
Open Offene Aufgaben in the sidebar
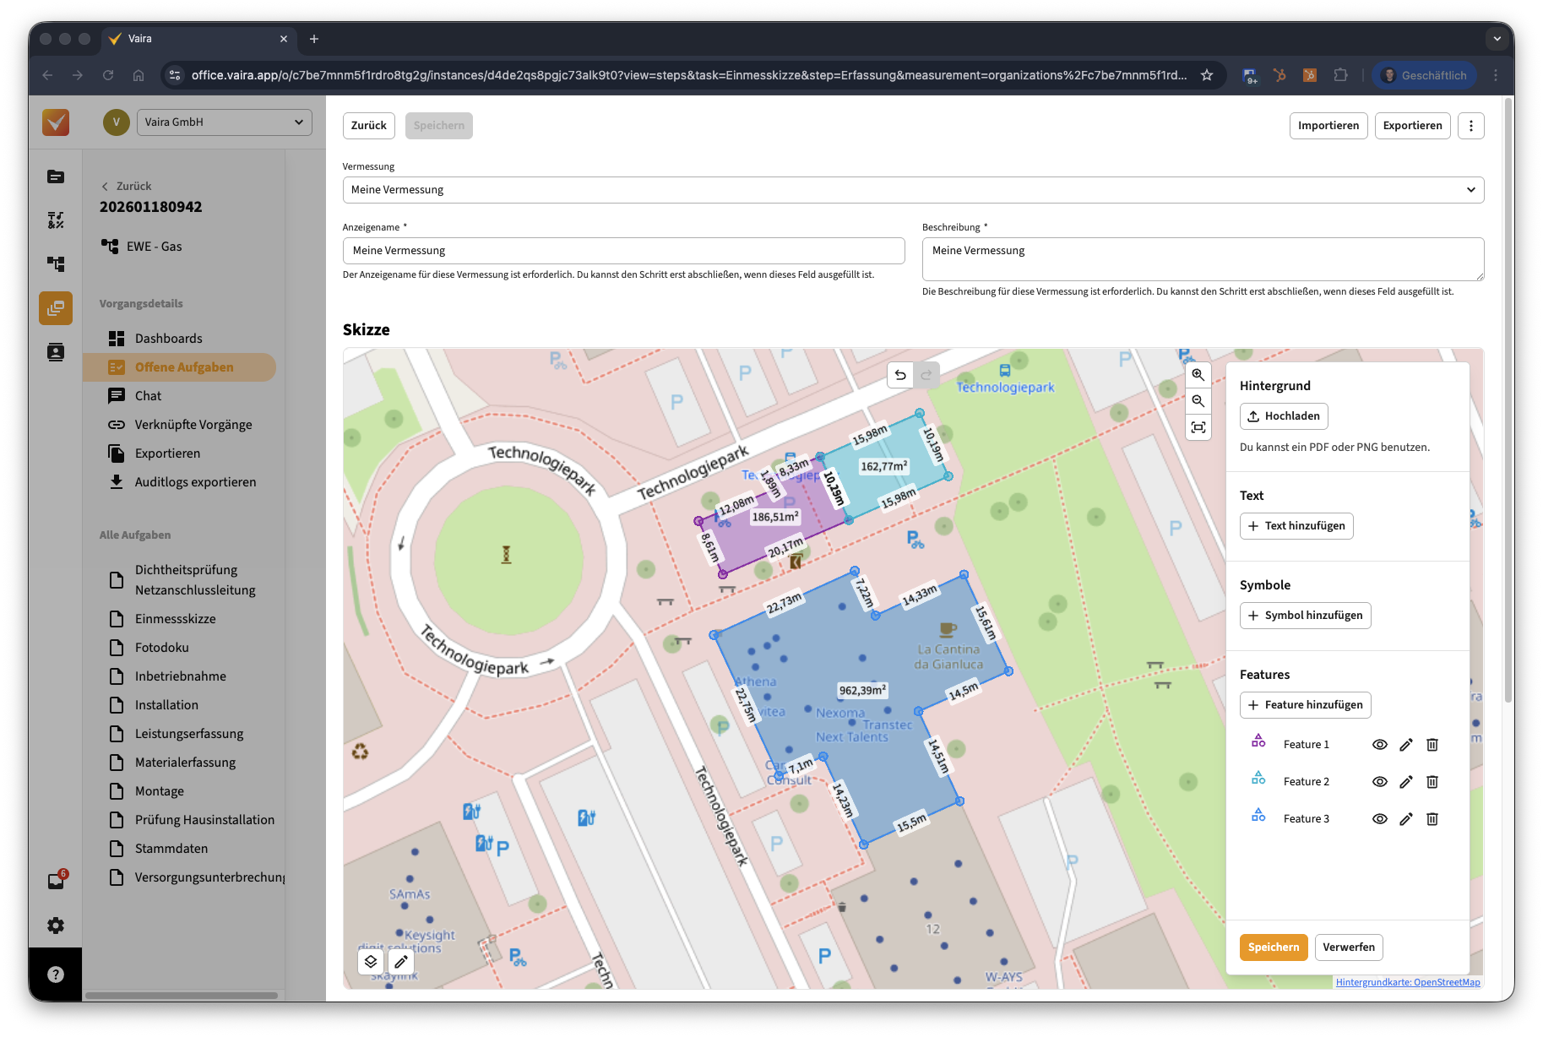pos(183,367)
